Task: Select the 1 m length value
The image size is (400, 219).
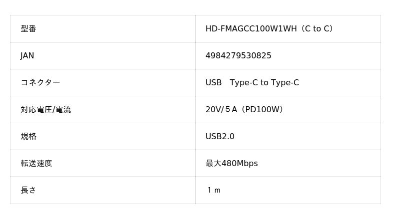Action: pos(214,190)
